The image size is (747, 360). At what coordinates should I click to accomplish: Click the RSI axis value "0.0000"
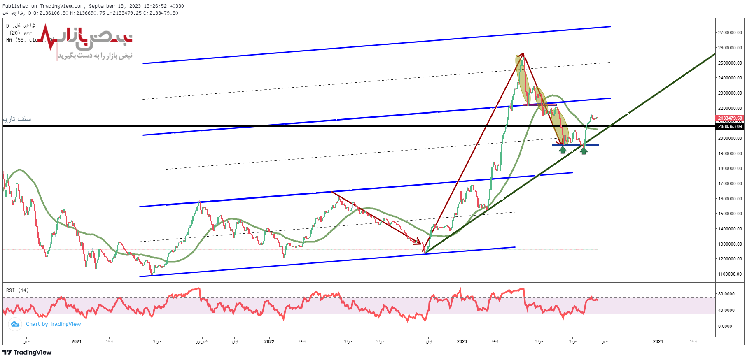(726, 326)
